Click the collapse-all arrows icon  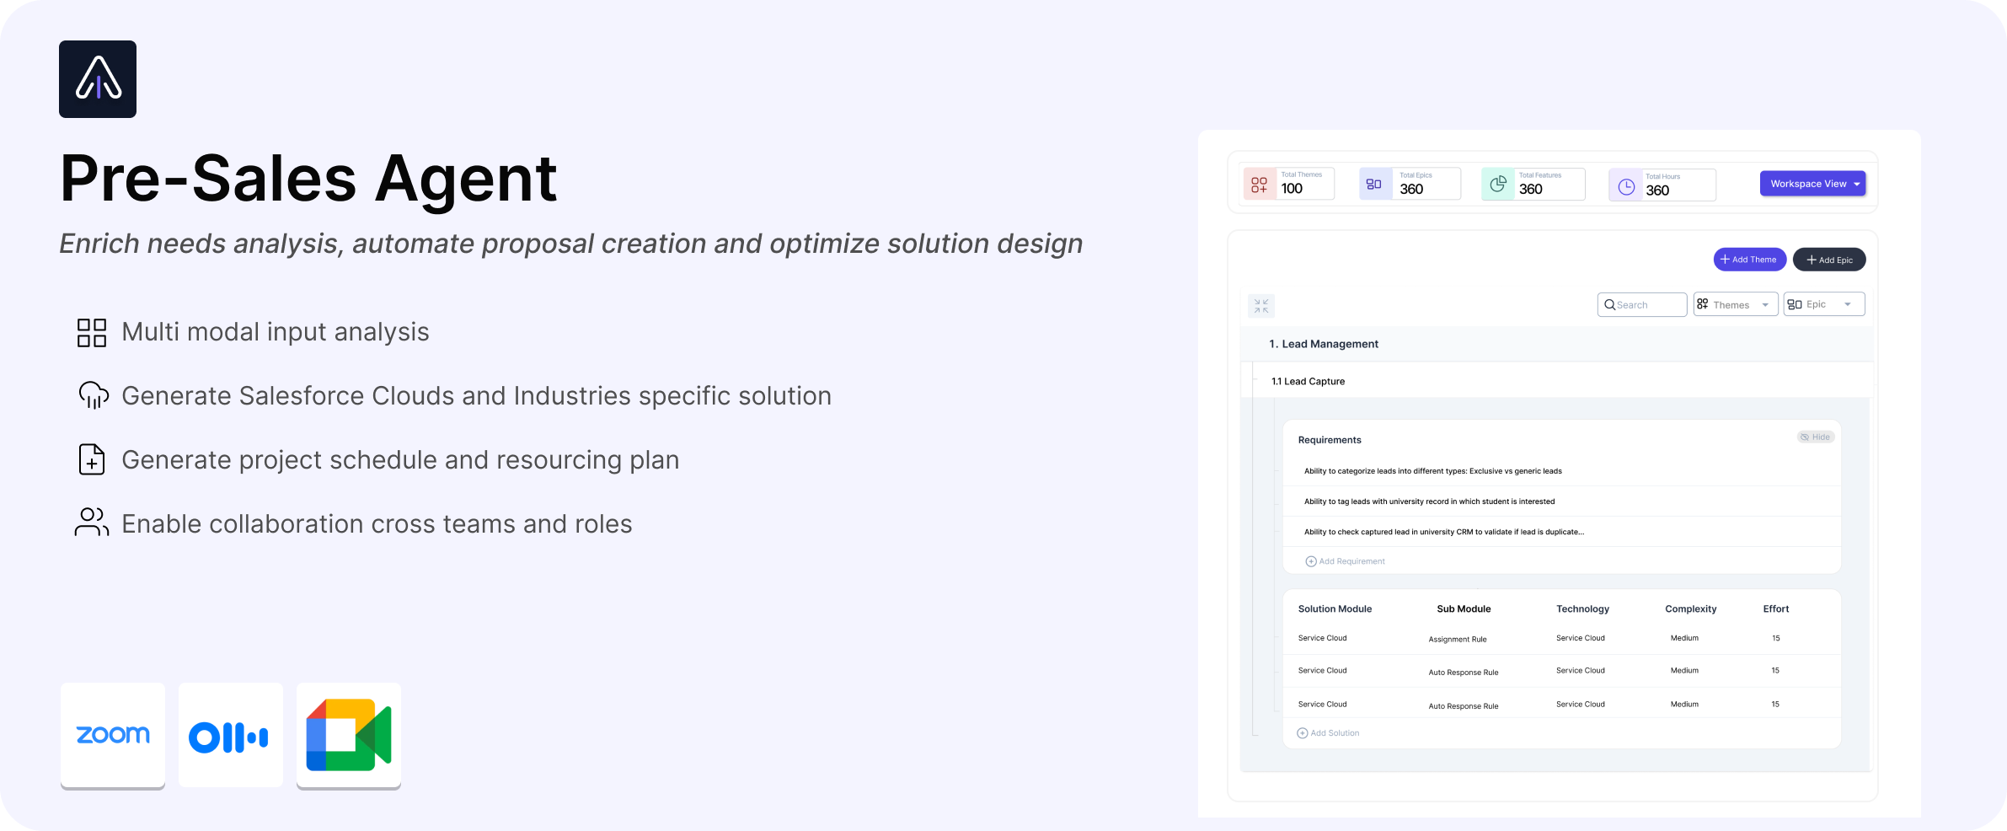pos(1261,306)
